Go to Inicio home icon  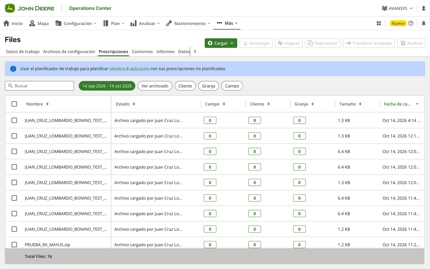pyautogui.click(x=6, y=23)
